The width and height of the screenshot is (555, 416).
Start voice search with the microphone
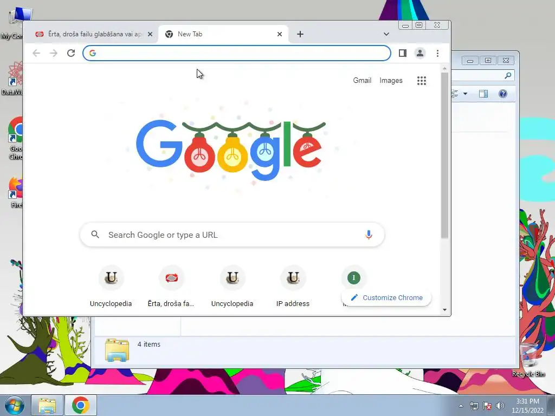(x=369, y=235)
